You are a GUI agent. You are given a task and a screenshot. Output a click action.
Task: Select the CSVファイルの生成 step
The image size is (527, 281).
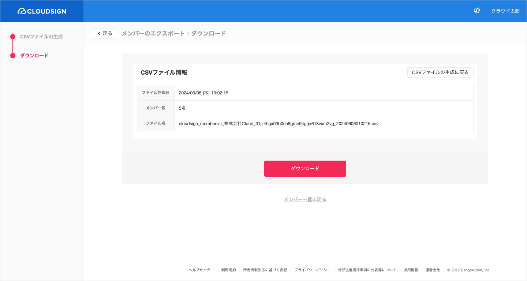(41, 37)
